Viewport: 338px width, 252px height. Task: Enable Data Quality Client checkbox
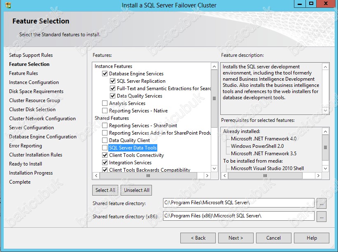(x=105, y=140)
